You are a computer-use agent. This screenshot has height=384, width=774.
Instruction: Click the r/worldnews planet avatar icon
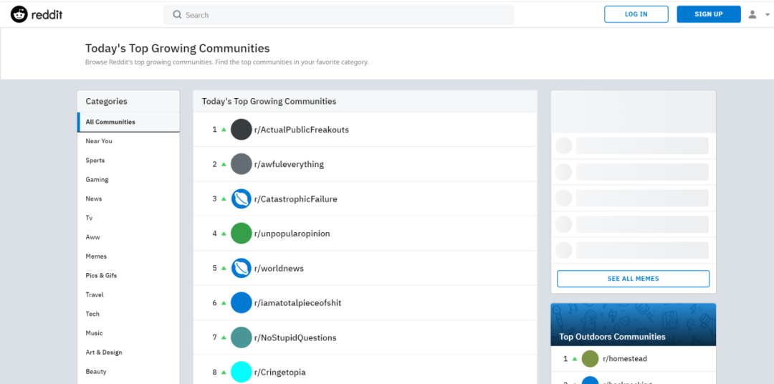pos(242,269)
